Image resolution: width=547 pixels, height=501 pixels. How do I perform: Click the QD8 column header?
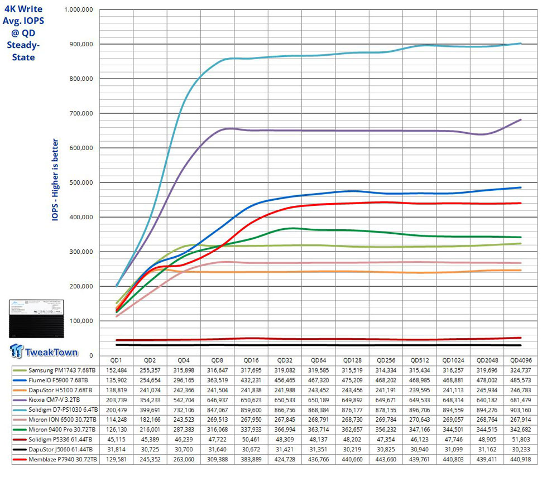click(217, 360)
